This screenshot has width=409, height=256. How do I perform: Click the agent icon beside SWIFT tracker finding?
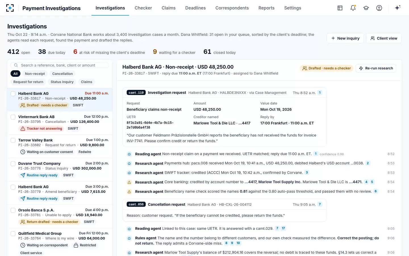(129, 173)
